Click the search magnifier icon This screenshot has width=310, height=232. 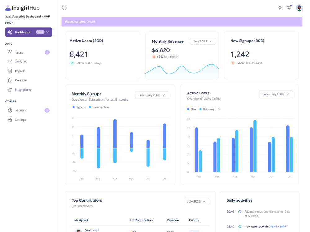pyautogui.click(x=64, y=8)
